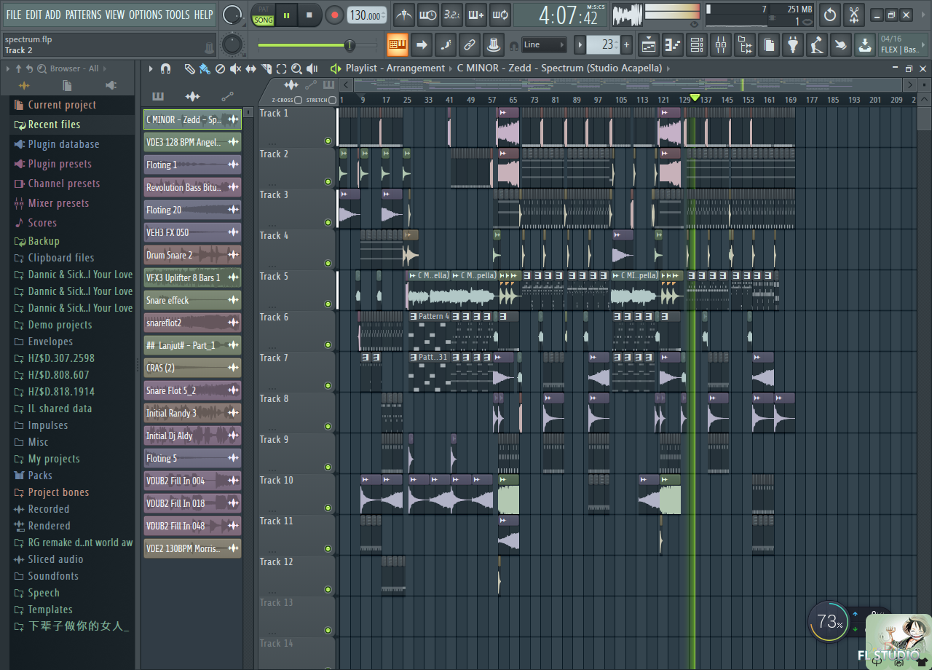Open the Channel rack view icon
The width and height of the screenshot is (932, 670).
click(697, 44)
